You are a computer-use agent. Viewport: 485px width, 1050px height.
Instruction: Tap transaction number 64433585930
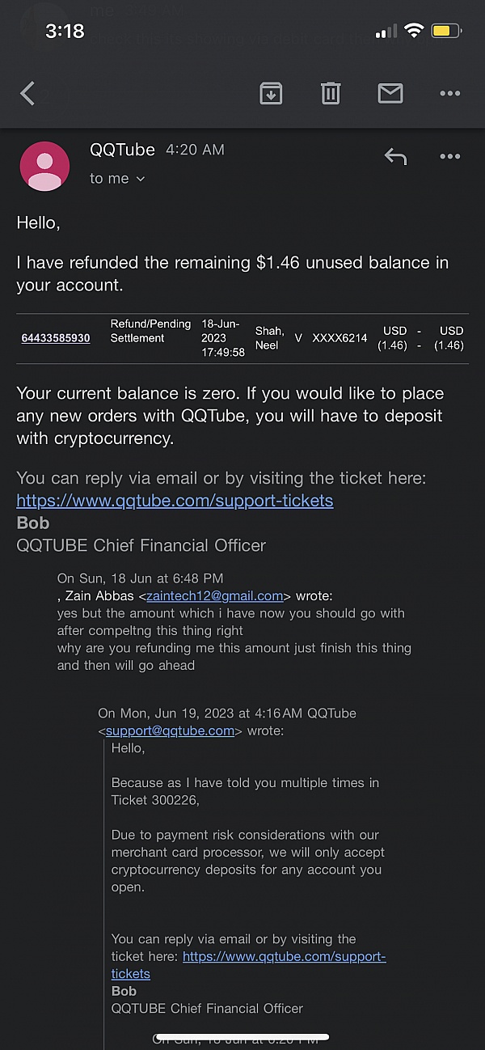56,338
